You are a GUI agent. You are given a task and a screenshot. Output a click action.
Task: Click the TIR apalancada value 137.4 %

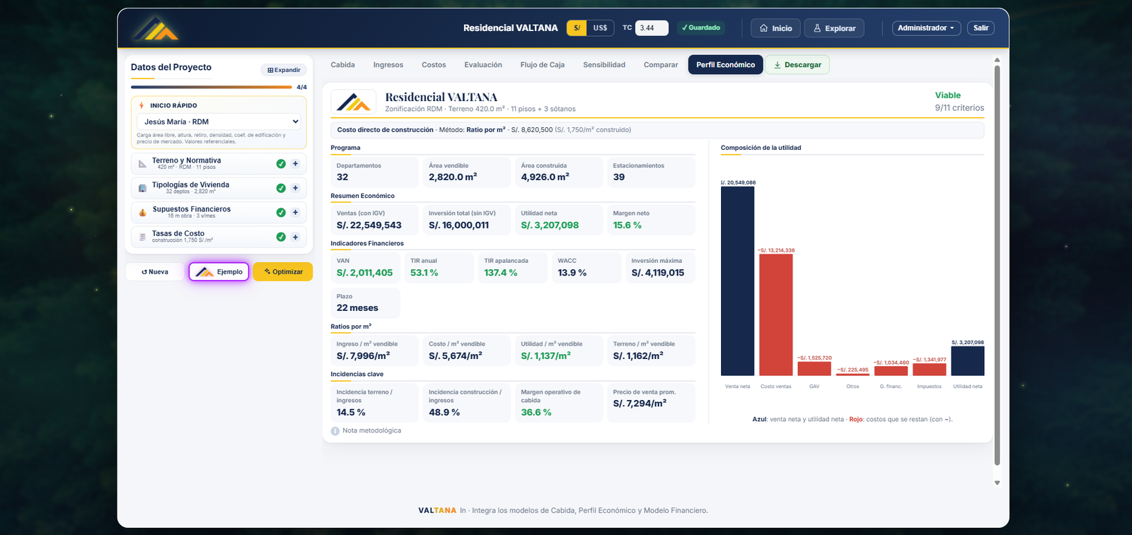coord(500,273)
